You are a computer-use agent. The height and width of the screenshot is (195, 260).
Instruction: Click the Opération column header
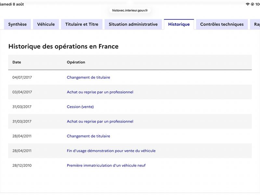[76, 62]
